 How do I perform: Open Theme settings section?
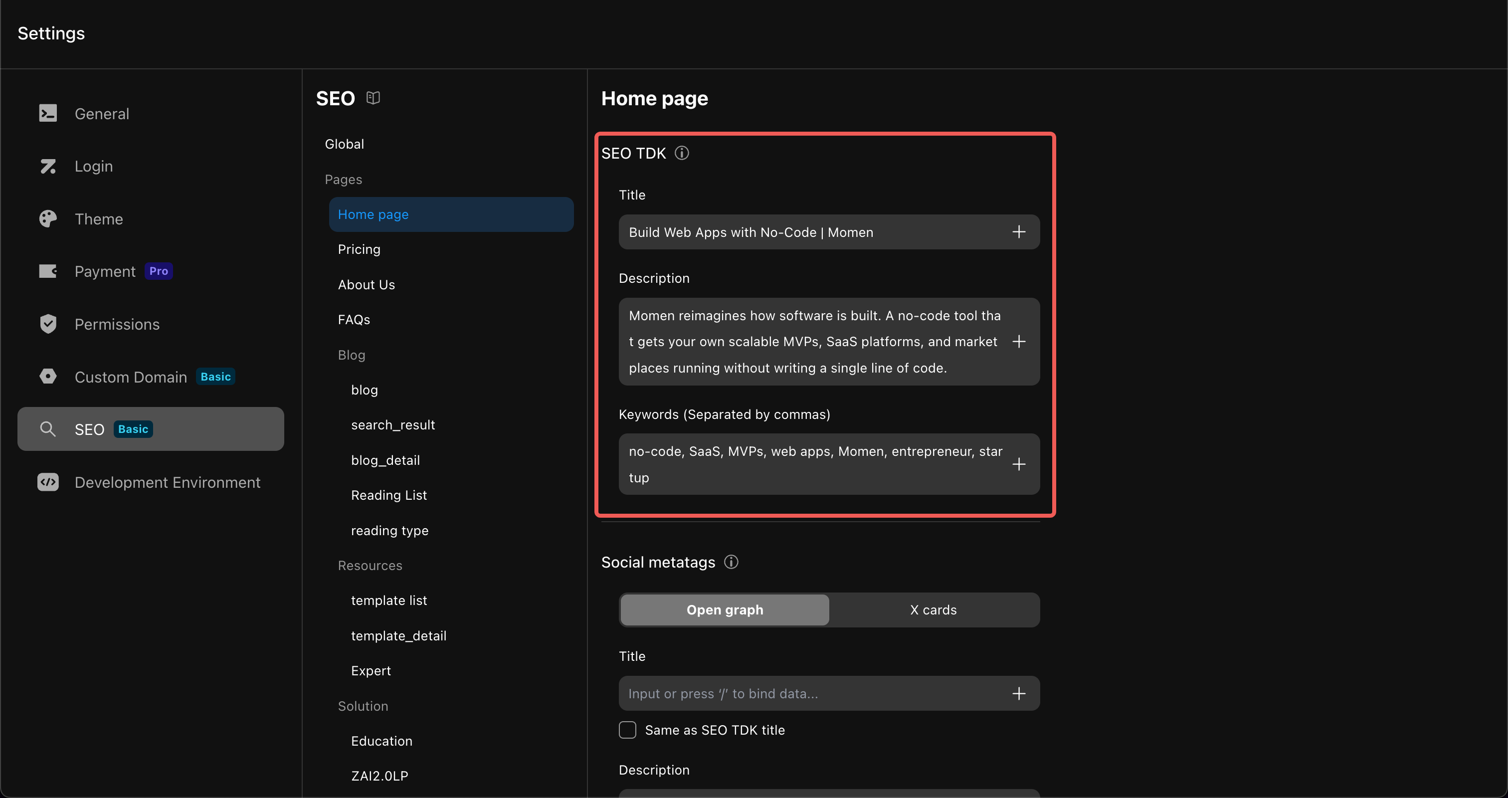point(151,219)
